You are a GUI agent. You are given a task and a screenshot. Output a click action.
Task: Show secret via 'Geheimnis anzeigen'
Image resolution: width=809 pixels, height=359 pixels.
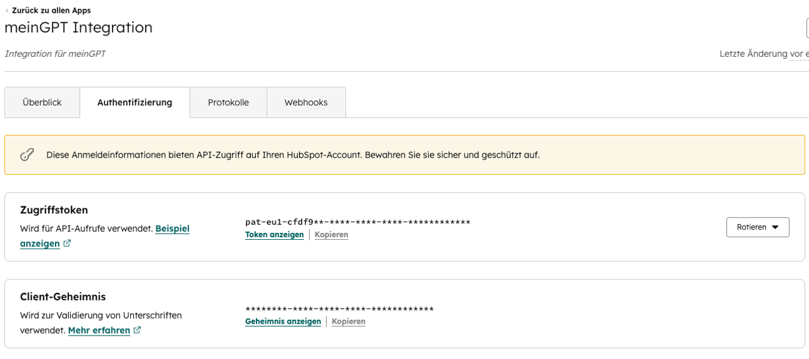tap(283, 321)
